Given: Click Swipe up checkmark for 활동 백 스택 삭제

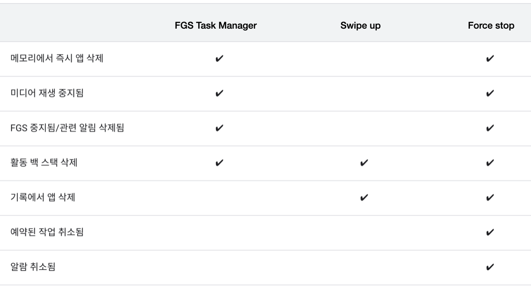Looking at the screenshot, I should coord(364,163).
